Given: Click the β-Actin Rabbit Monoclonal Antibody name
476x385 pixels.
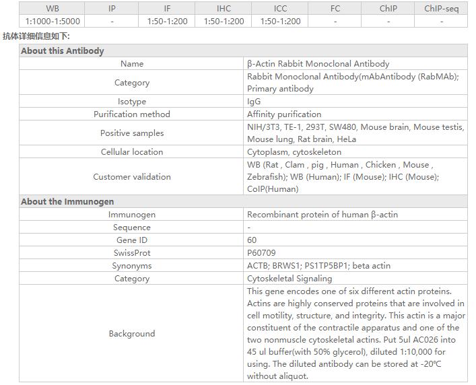Looking at the screenshot, I should [318, 64].
